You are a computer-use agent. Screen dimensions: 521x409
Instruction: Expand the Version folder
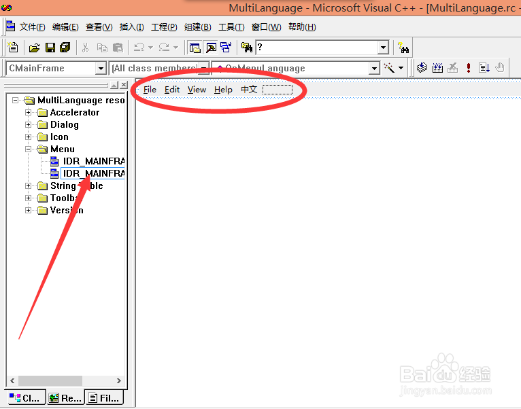click(29, 210)
